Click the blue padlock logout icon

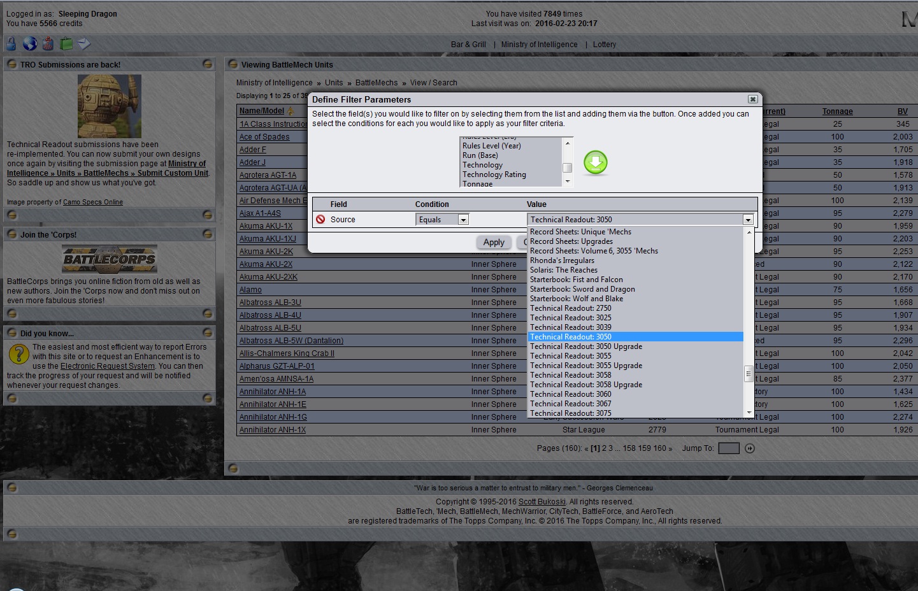(x=11, y=43)
